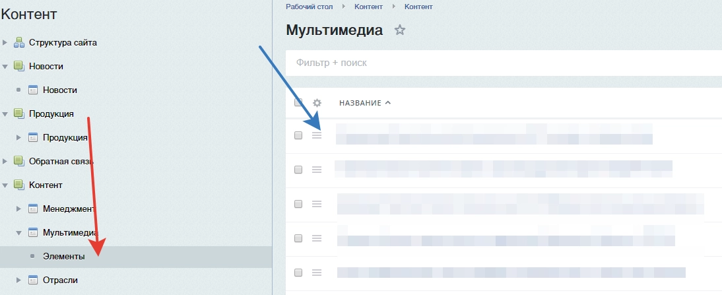Check the fifth list row checkbox

(298, 273)
